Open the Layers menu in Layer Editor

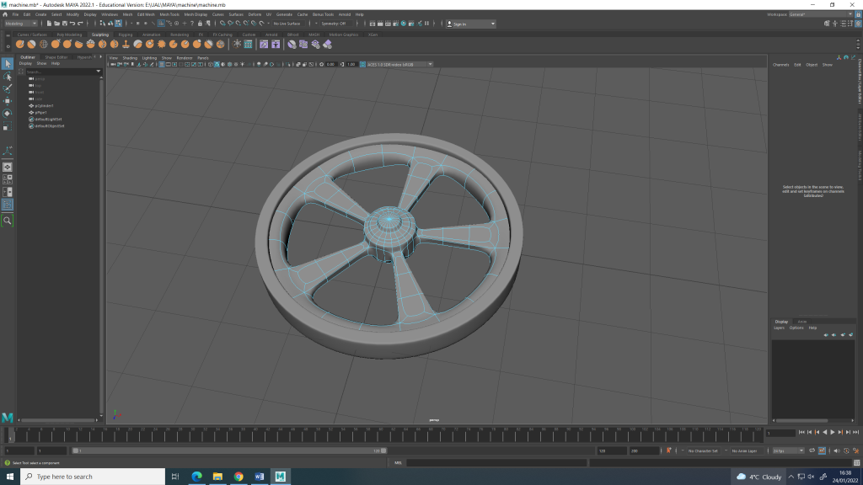click(779, 328)
